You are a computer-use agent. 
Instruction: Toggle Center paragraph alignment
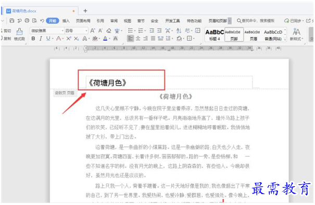point(138,38)
